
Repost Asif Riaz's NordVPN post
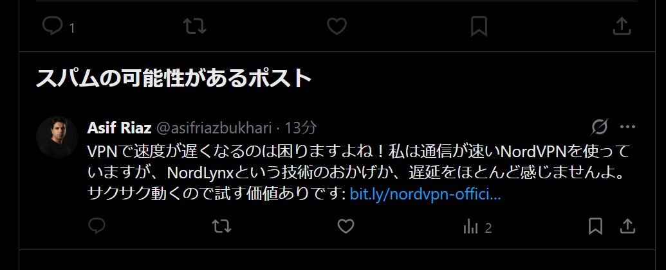(x=222, y=226)
